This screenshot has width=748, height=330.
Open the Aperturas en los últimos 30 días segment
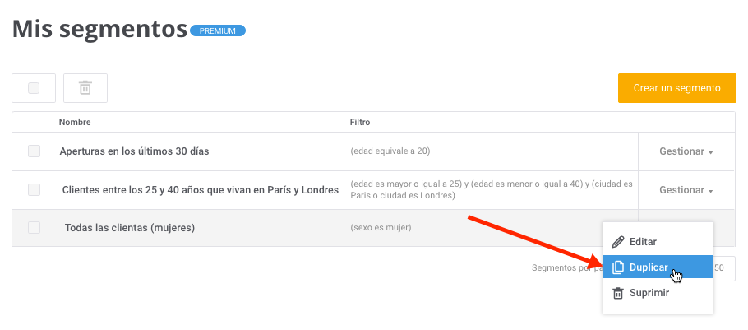point(134,151)
